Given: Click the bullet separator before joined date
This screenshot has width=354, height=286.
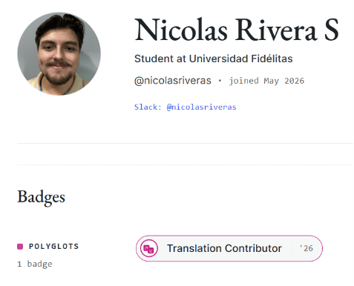Looking at the screenshot, I should point(220,81).
